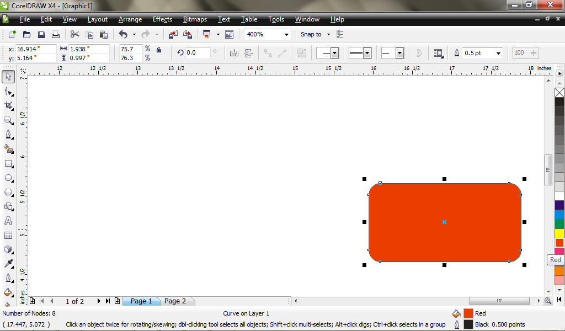The width and height of the screenshot is (565, 331).
Task: Select the Fill tool bucket
Action: click(x=8, y=292)
